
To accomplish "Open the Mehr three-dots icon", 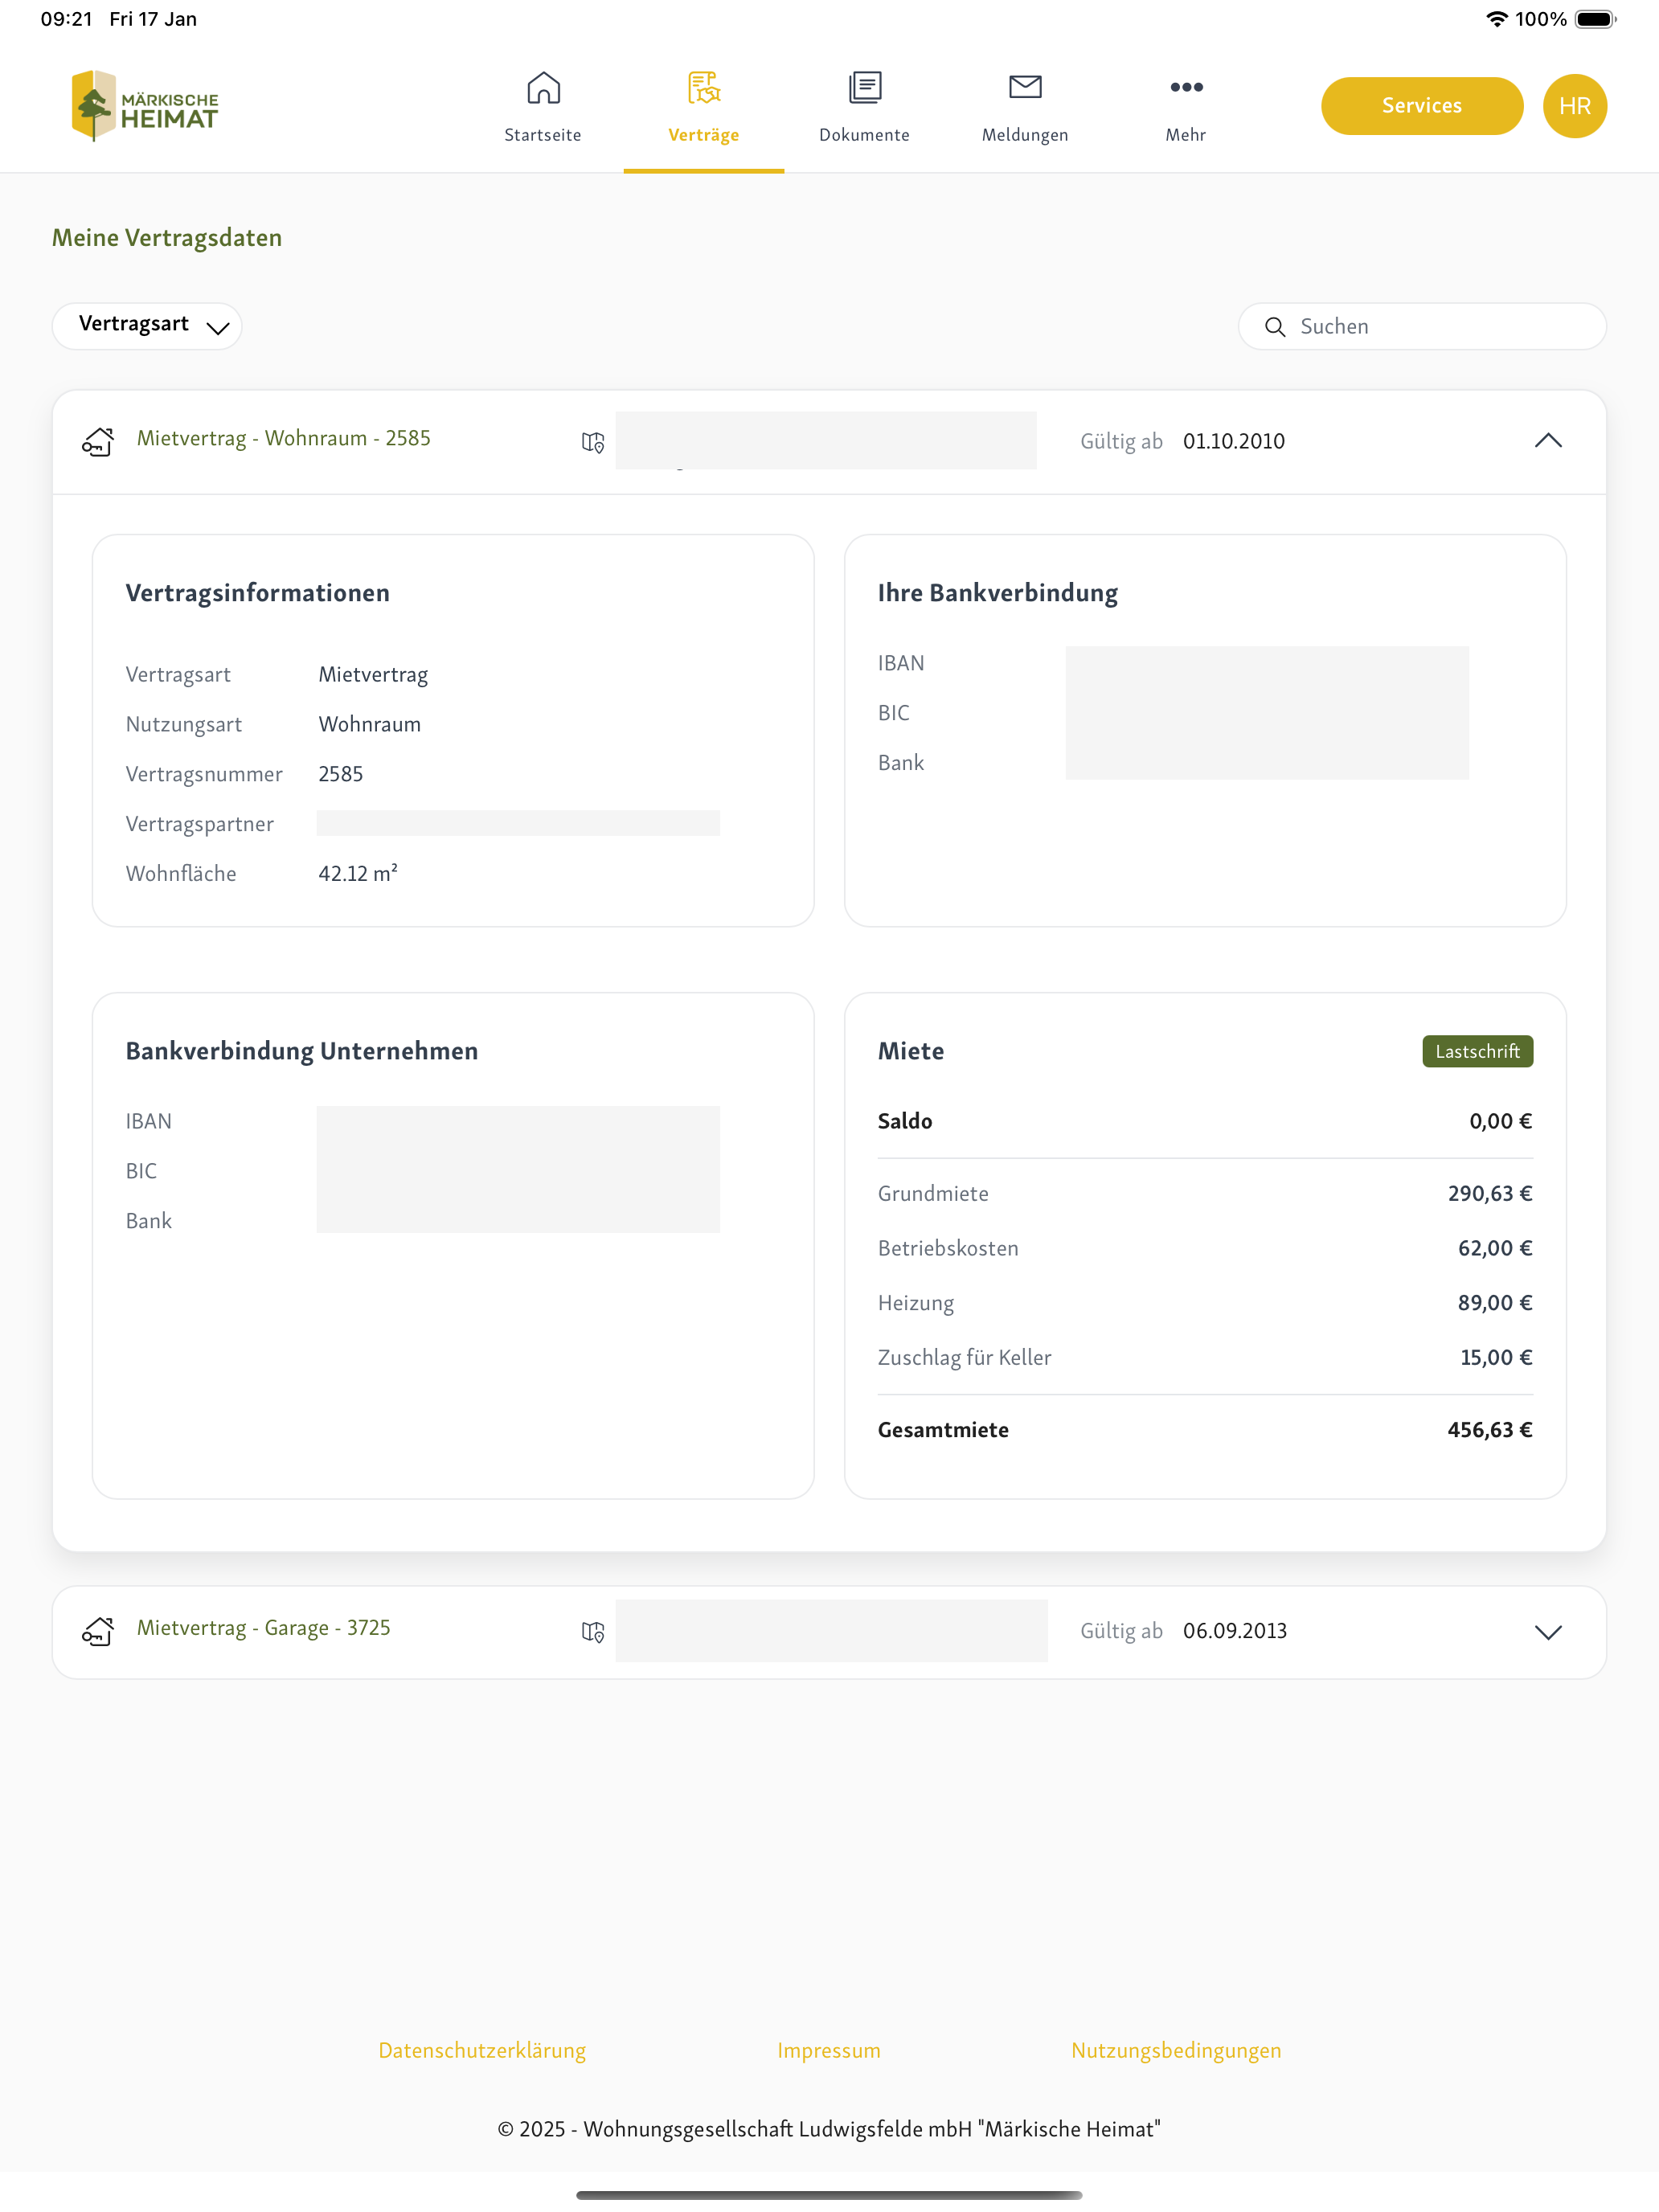I will click(1186, 87).
